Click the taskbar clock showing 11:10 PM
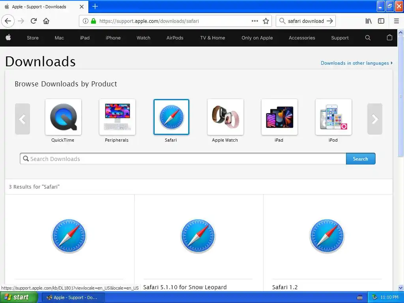404x303 pixels. (389, 297)
